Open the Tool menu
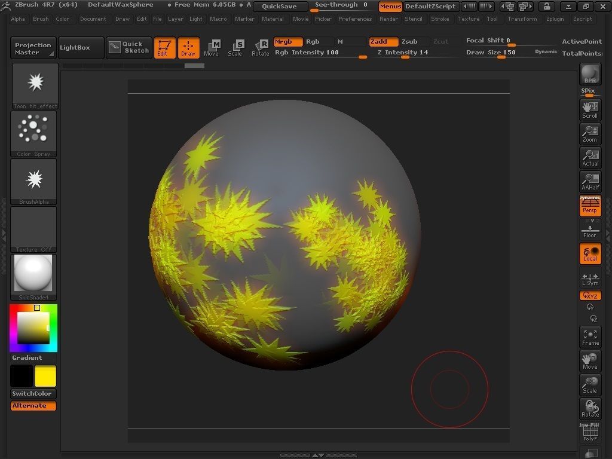The height and width of the screenshot is (459, 612). (492, 19)
